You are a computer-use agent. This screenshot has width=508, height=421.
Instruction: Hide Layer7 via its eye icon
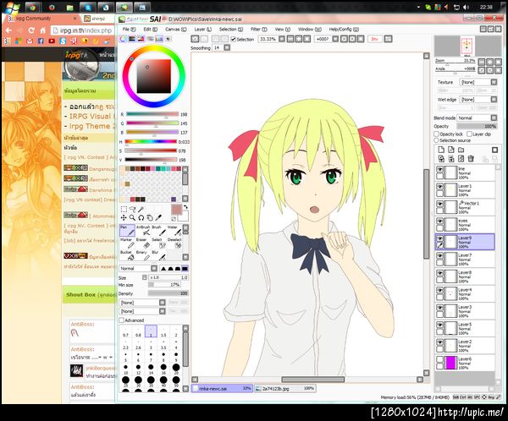click(439, 256)
